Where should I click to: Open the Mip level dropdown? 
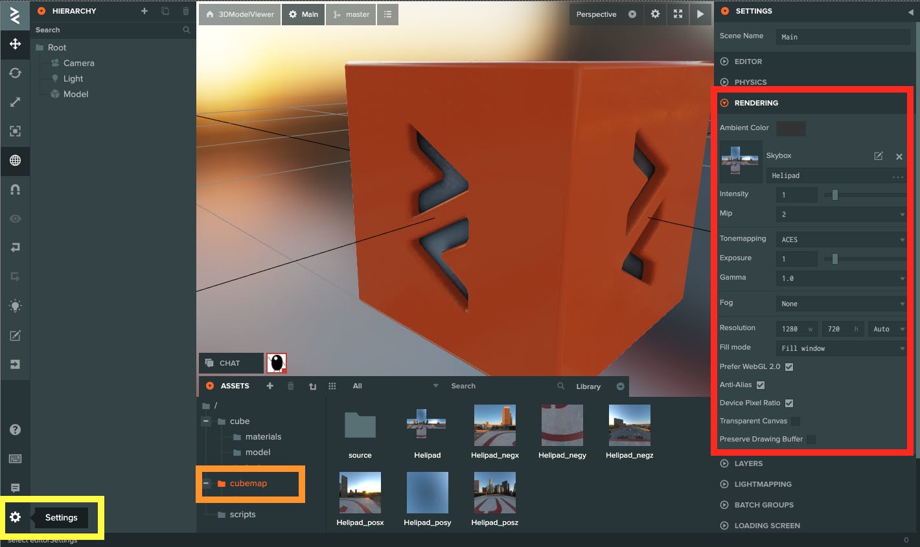tap(841, 214)
